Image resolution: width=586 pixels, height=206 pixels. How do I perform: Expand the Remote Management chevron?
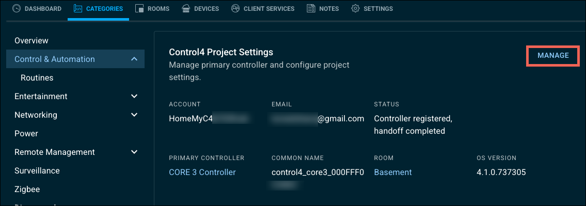point(135,152)
